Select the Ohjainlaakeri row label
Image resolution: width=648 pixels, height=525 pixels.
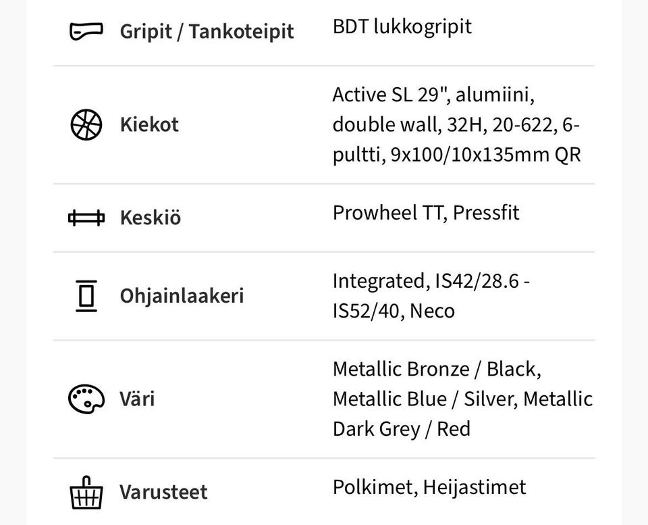pos(182,296)
